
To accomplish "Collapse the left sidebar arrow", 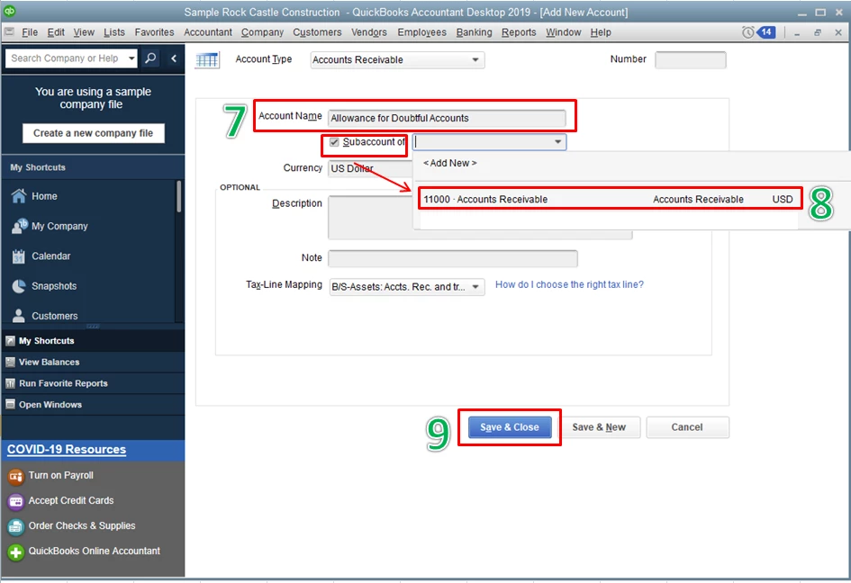I will pyautogui.click(x=174, y=58).
